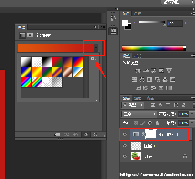Image resolution: width=195 pixels, height=179 pixels.
Task: Hide the 图层 1 layer
Action: (125, 146)
